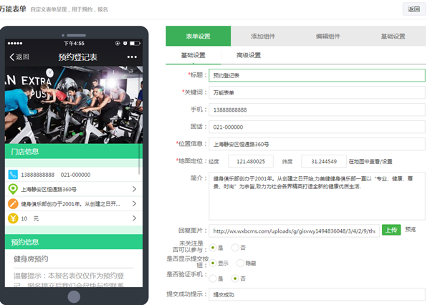This screenshot has height=305, width=430.
Task: Click the 预览 link next to upload
Action: click(x=411, y=229)
